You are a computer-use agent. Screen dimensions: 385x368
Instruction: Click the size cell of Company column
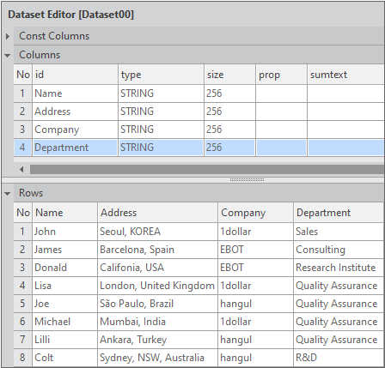pos(229,130)
